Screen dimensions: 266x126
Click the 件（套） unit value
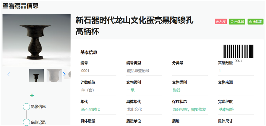coord(88,90)
